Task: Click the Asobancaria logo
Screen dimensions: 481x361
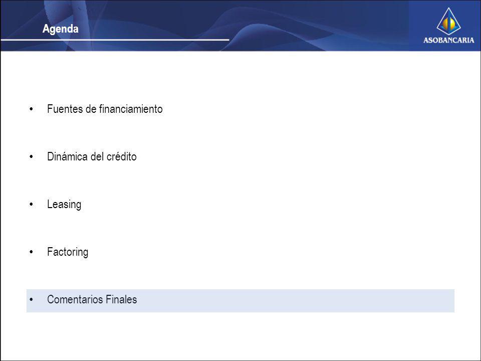Action: [x=448, y=25]
